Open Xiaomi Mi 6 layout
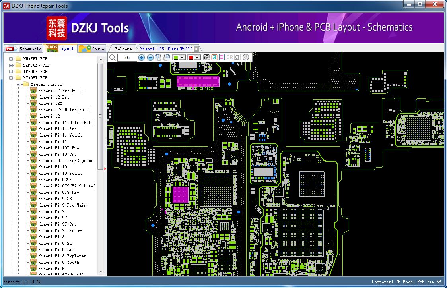 (51, 269)
